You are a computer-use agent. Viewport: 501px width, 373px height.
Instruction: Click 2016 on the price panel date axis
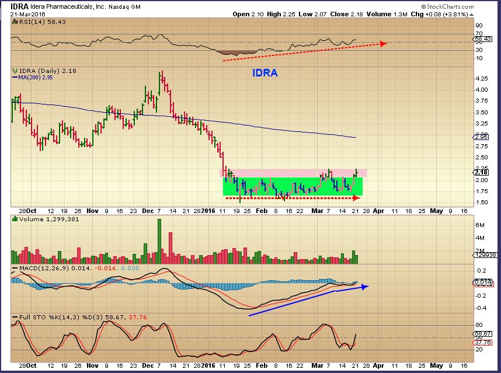pos(208,211)
